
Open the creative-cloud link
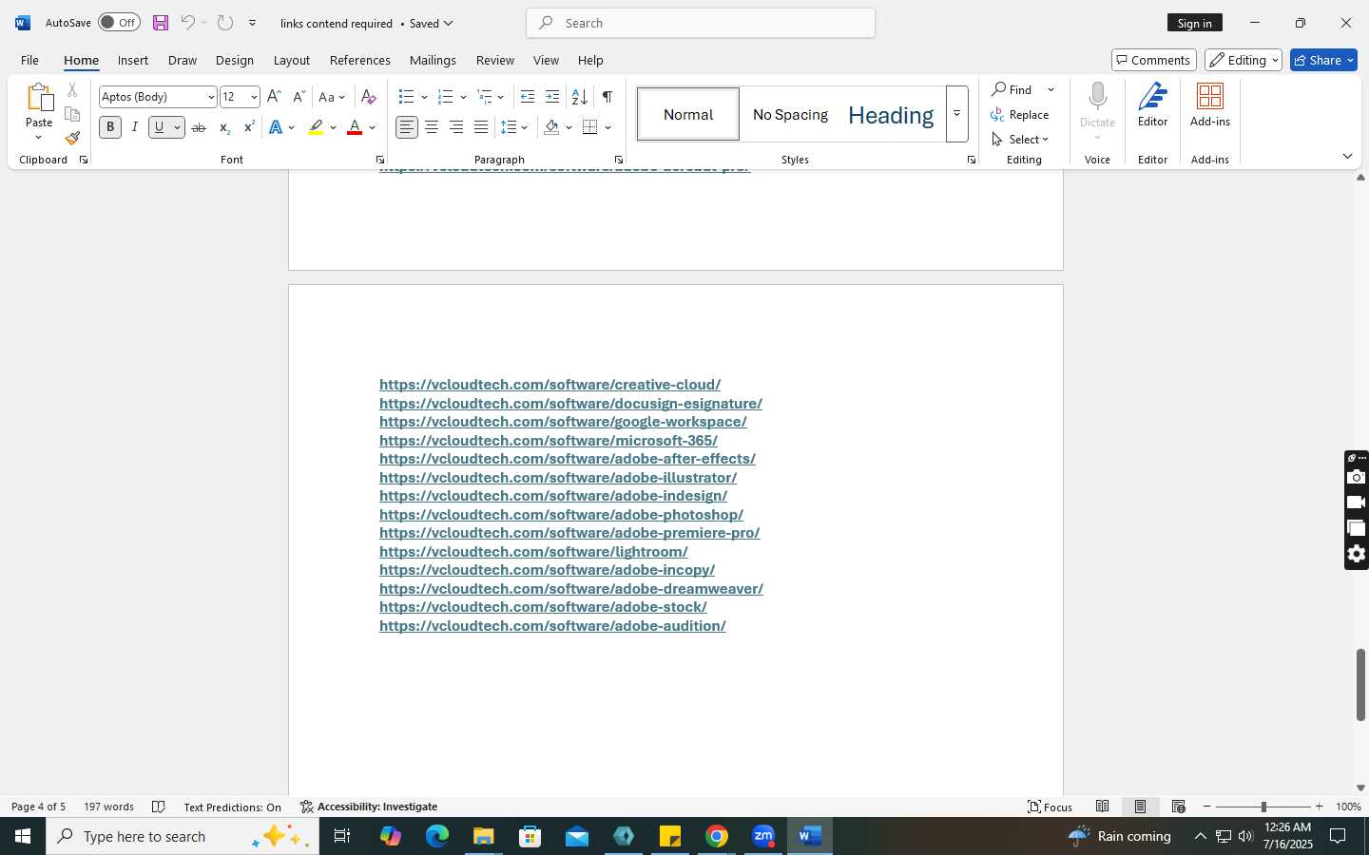click(550, 385)
